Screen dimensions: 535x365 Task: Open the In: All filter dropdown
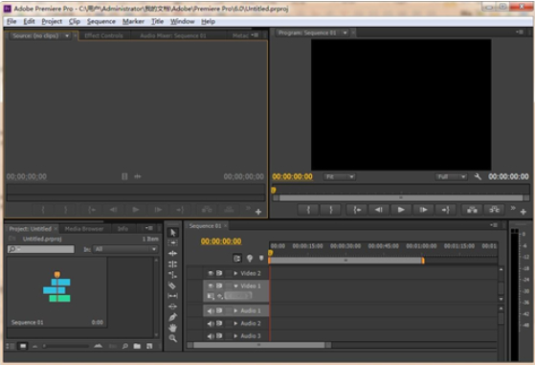click(x=125, y=249)
